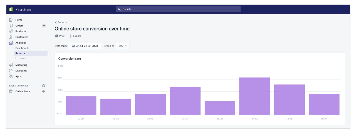356x133 pixels.
Task: Click the Orders count badge 9
Action: pyautogui.click(x=44, y=25)
